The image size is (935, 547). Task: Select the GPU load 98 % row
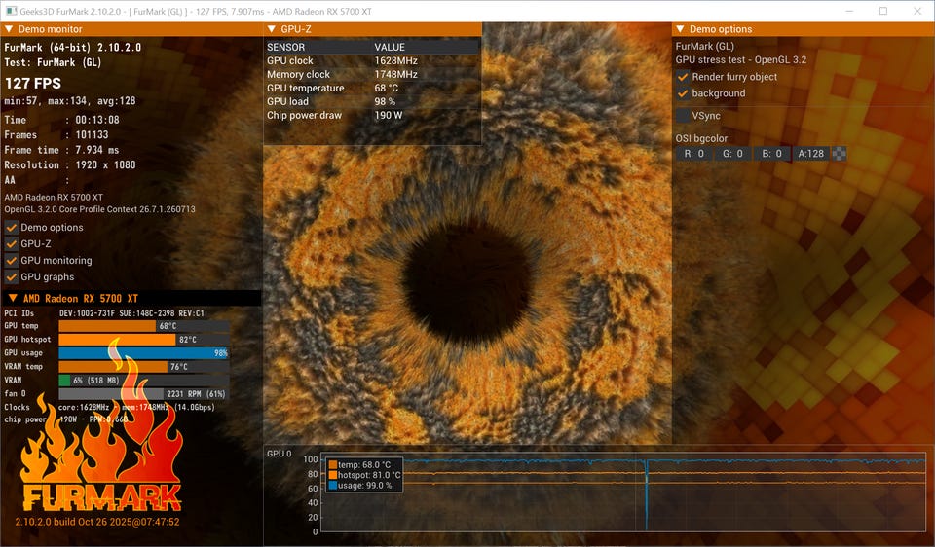tap(373, 102)
